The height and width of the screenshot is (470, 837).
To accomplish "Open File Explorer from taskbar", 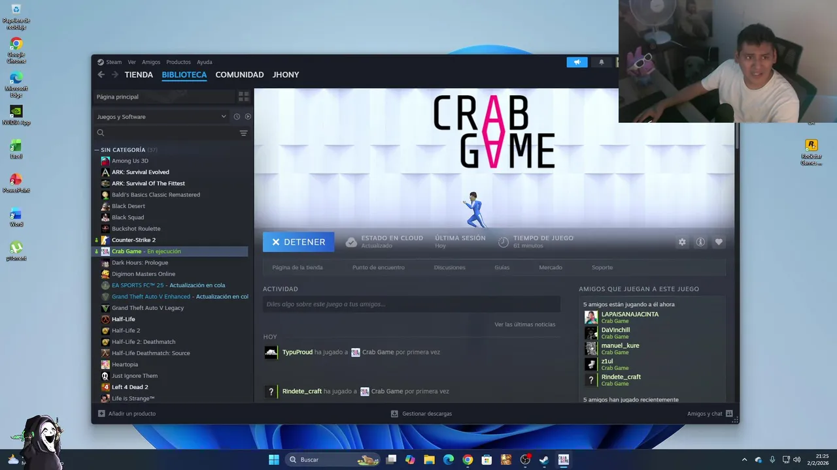I will coord(429,460).
